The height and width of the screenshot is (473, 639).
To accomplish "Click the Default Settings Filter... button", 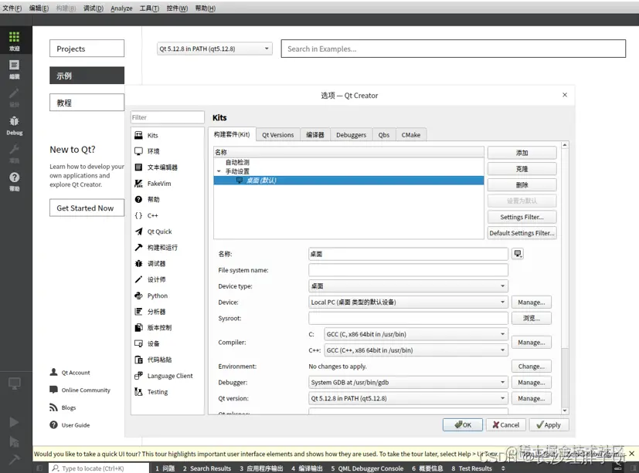I will point(522,233).
